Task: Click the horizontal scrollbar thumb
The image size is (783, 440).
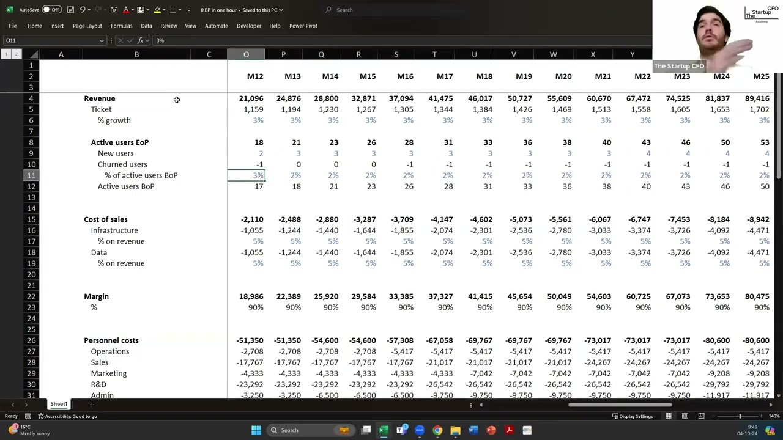Action: [x=620, y=405]
